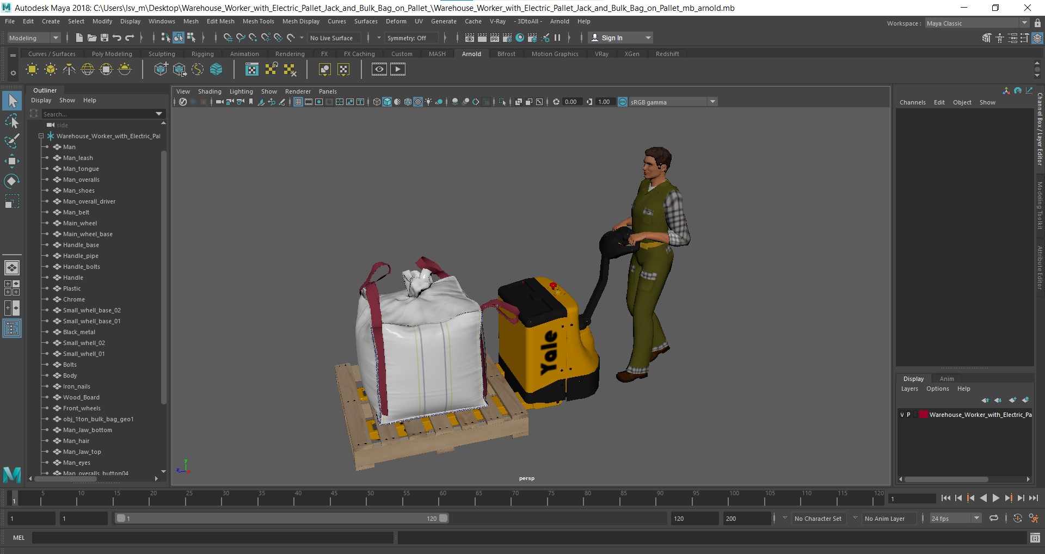
Task: Open the Script Editor icon
Action: point(1035,538)
